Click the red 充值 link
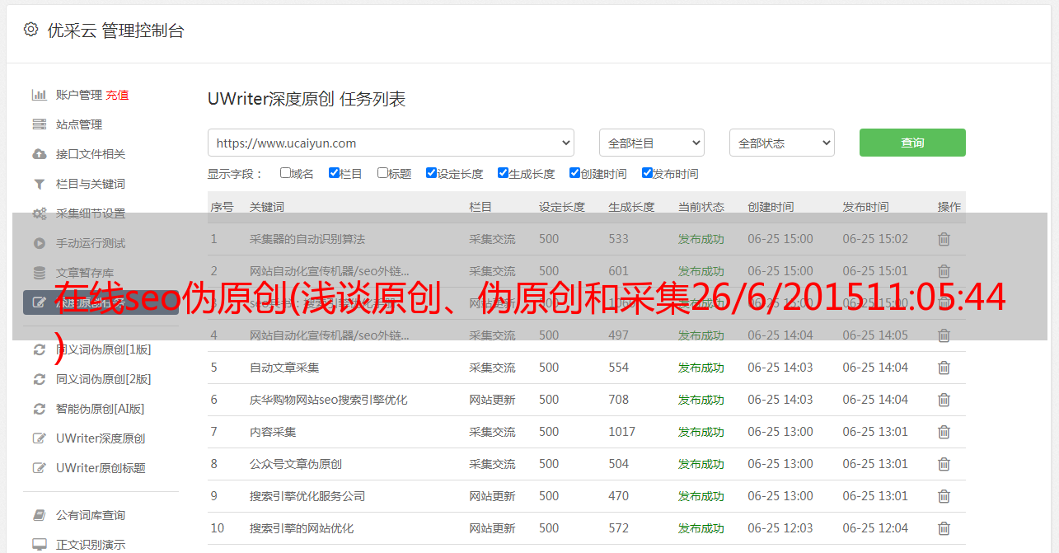Viewport: 1059px width, 553px height. 117,95
